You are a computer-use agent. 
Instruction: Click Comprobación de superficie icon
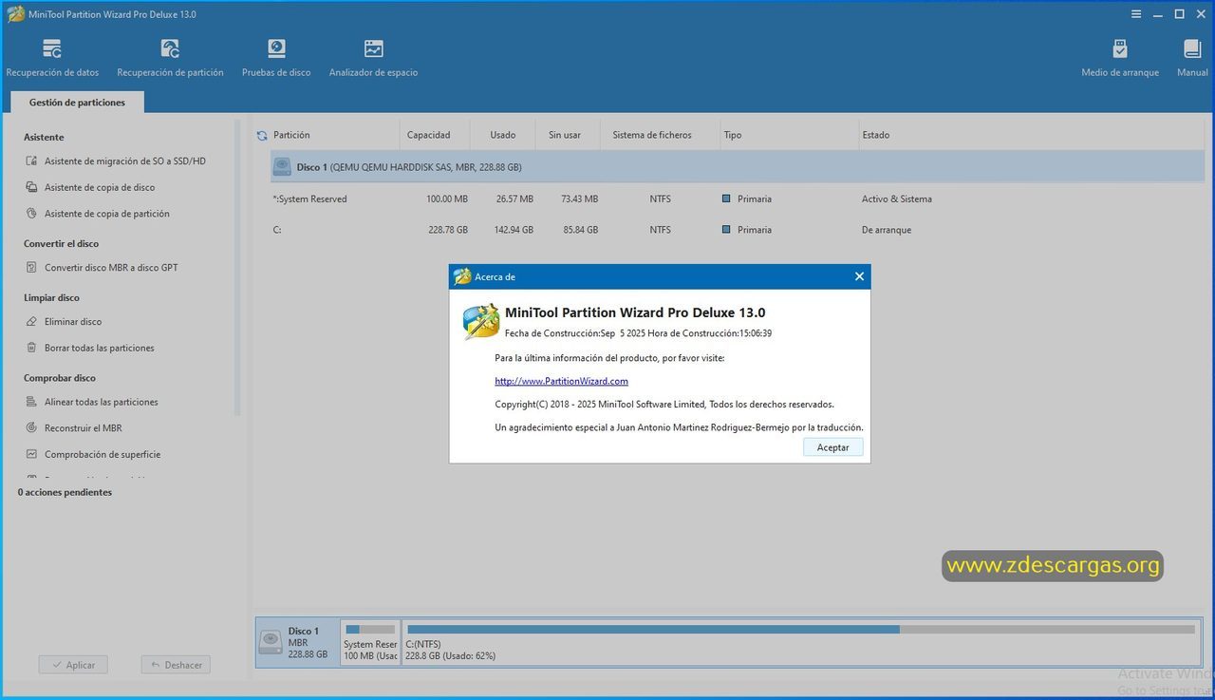pyautogui.click(x=32, y=454)
